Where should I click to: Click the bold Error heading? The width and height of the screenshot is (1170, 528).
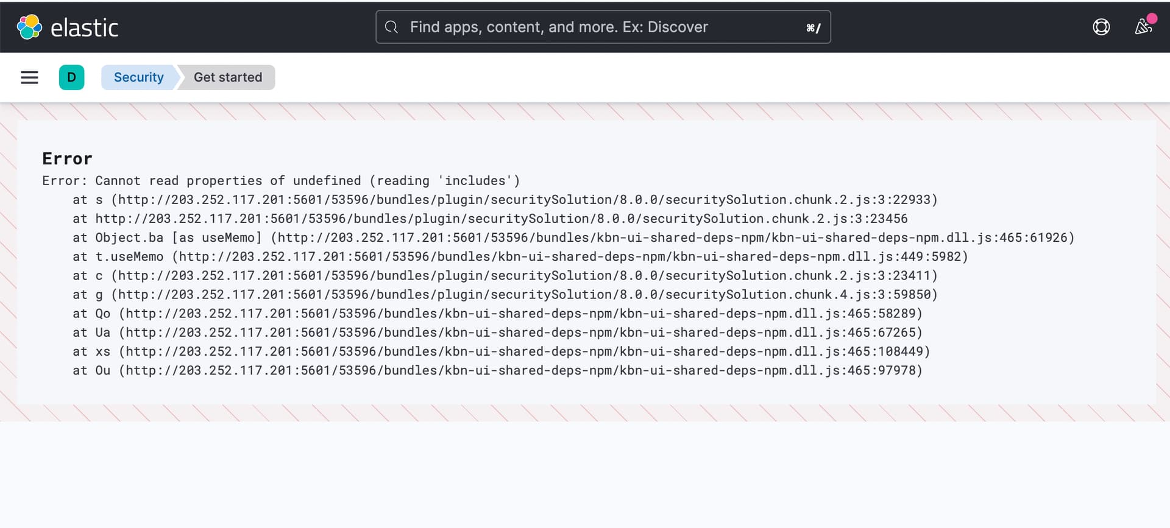click(67, 159)
